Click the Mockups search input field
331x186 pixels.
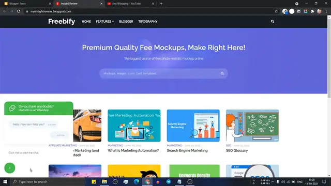pos(160,73)
